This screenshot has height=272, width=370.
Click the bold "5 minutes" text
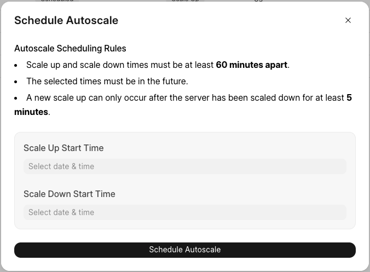click(31, 112)
